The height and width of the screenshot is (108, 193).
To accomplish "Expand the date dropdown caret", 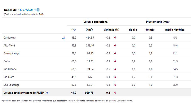I will pos(35,10).
